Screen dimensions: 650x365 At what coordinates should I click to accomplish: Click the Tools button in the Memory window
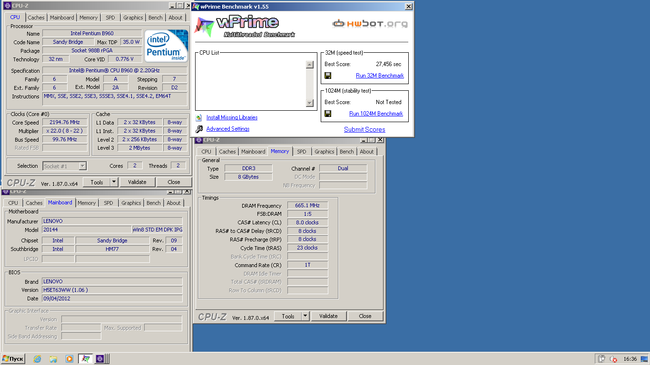click(288, 316)
